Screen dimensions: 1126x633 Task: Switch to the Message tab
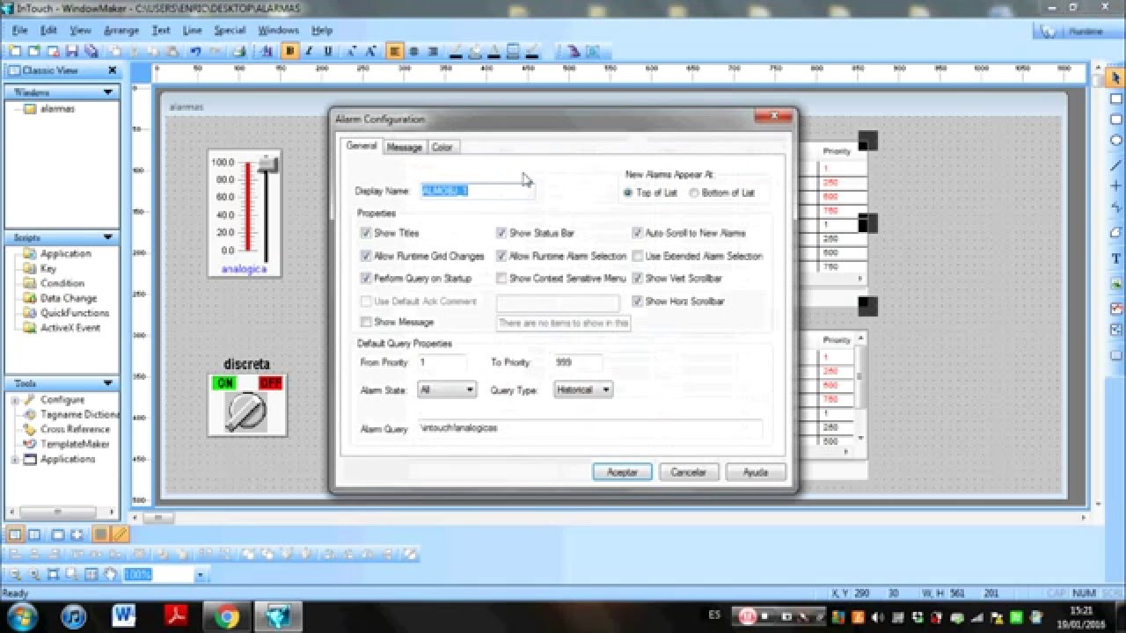pyautogui.click(x=405, y=147)
